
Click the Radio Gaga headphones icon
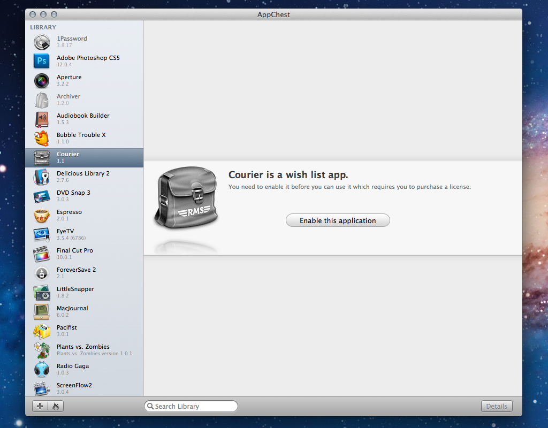coord(42,370)
